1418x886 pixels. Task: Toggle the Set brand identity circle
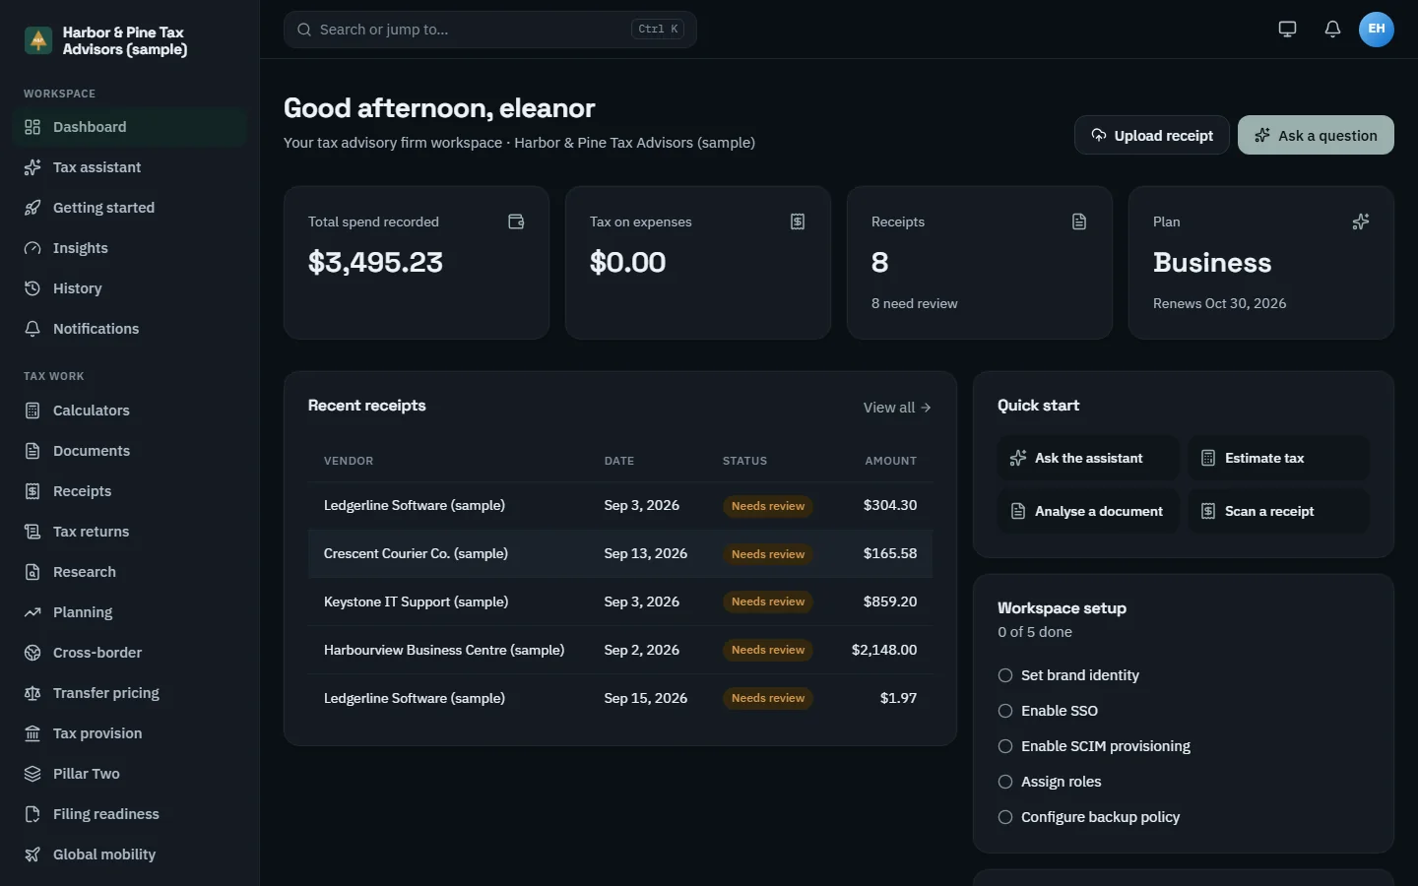[1005, 675]
